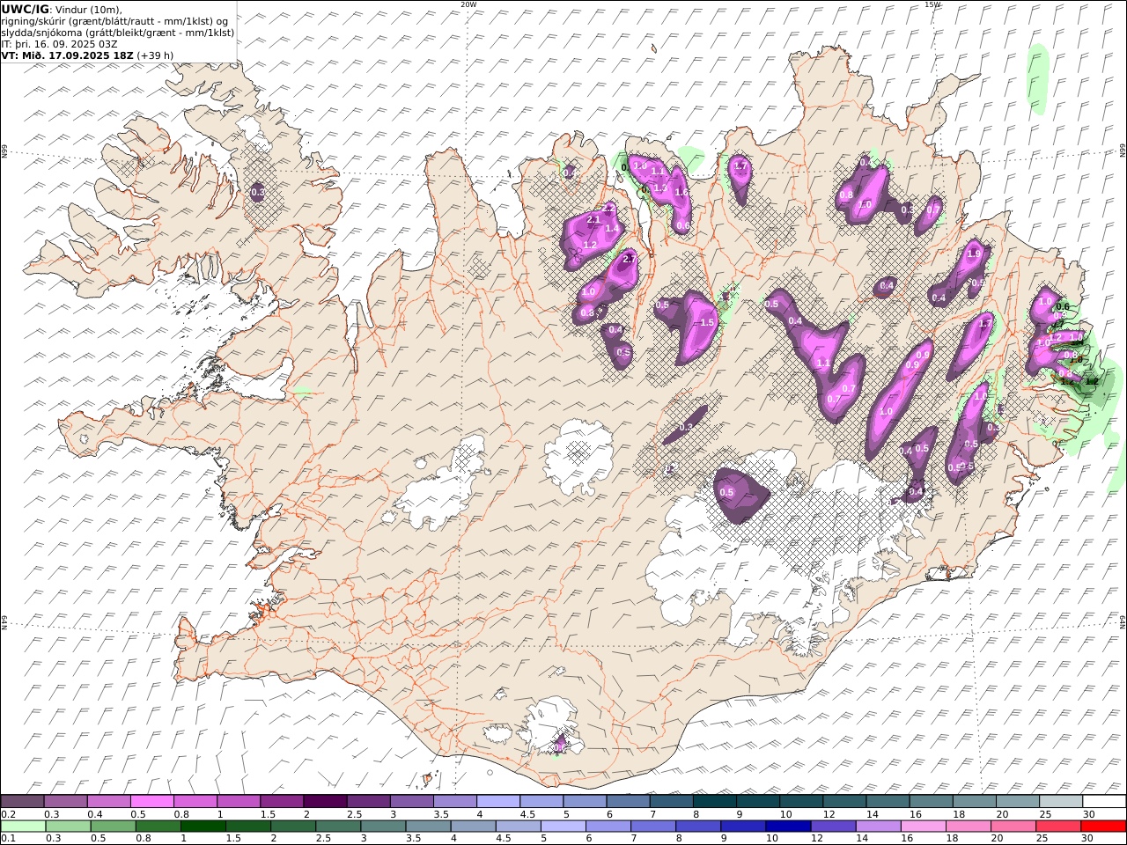Screen dimensions: 1127x845
Task: Select the deep blue 10–12 rain legend swatch
Action: 788,827
